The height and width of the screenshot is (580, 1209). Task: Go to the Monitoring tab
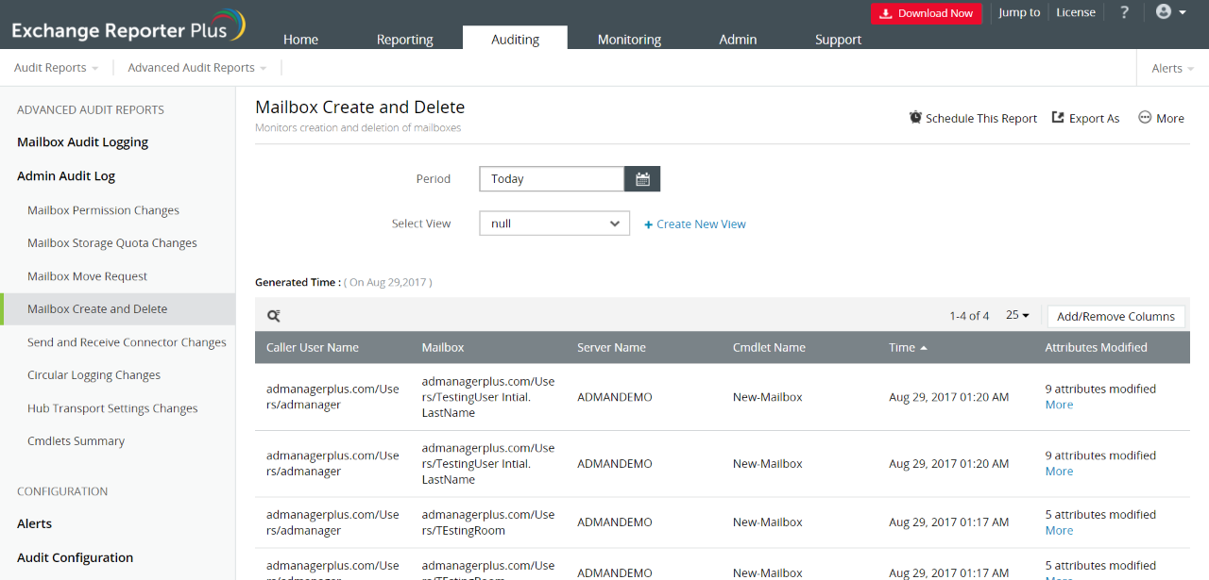coord(629,40)
